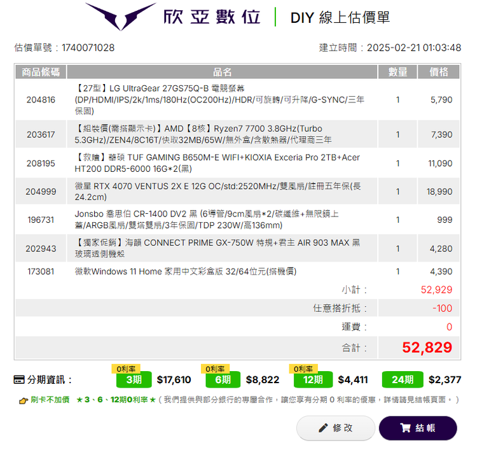Click the 小計 value 52,929
This screenshot has width=496, height=457.
(x=436, y=290)
